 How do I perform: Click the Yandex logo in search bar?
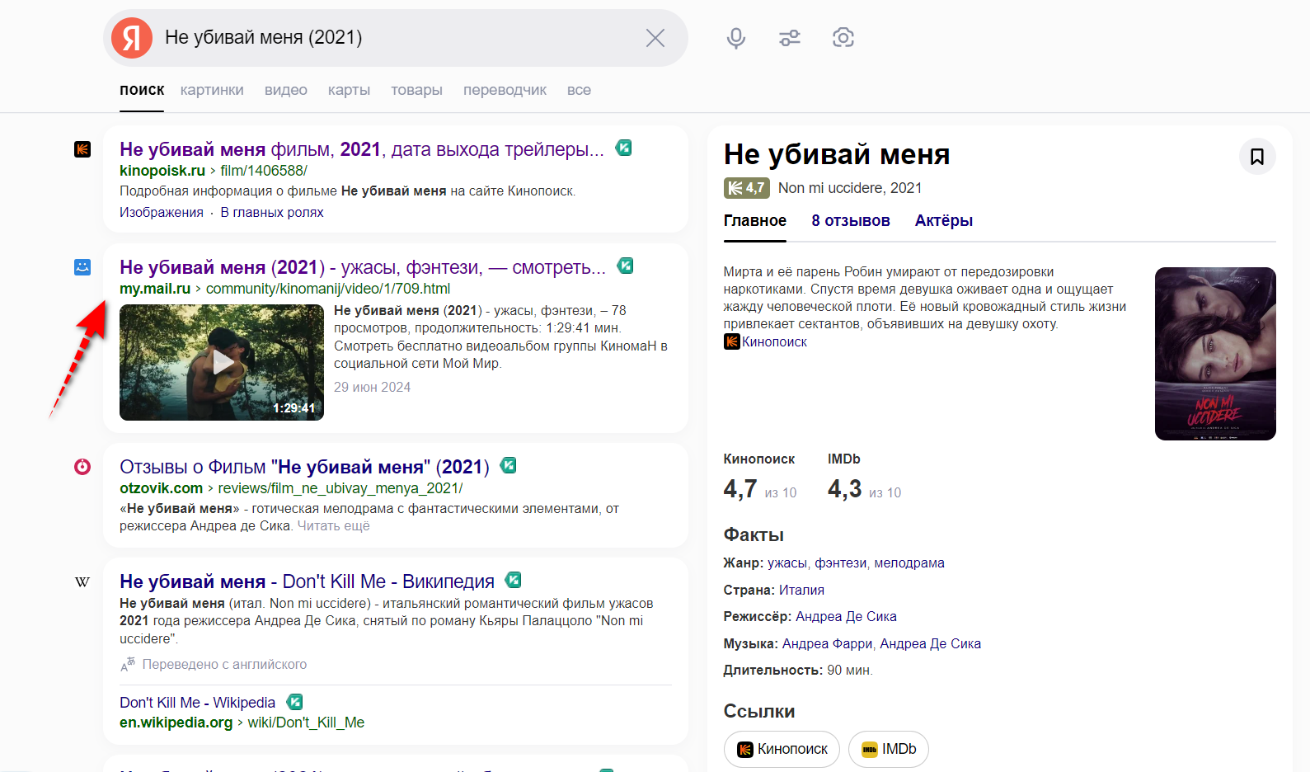132,38
